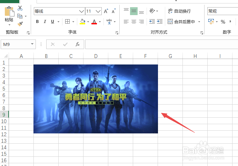Open phonetic guide dropdown arrow

[115, 22]
